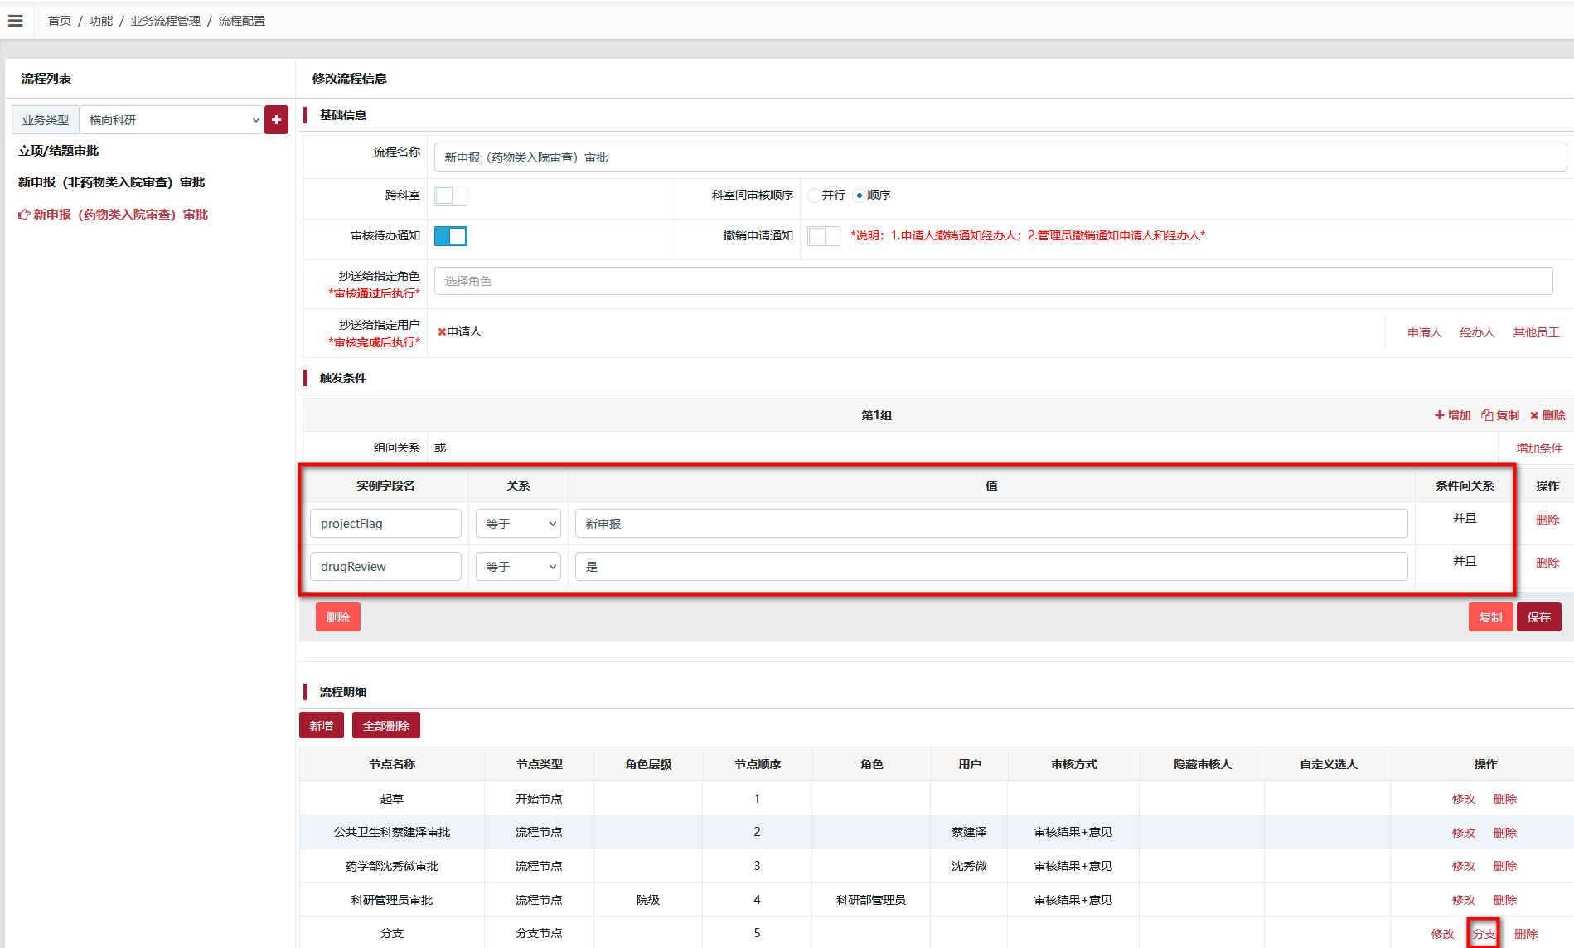
Task: Click 增加条件 link
Action: (1539, 448)
